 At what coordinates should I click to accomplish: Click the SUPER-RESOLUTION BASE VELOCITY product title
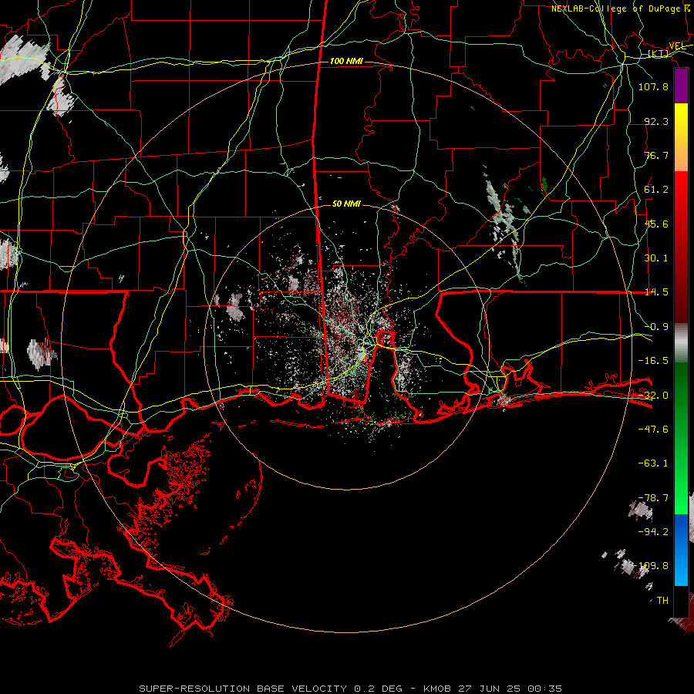click(243, 689)
